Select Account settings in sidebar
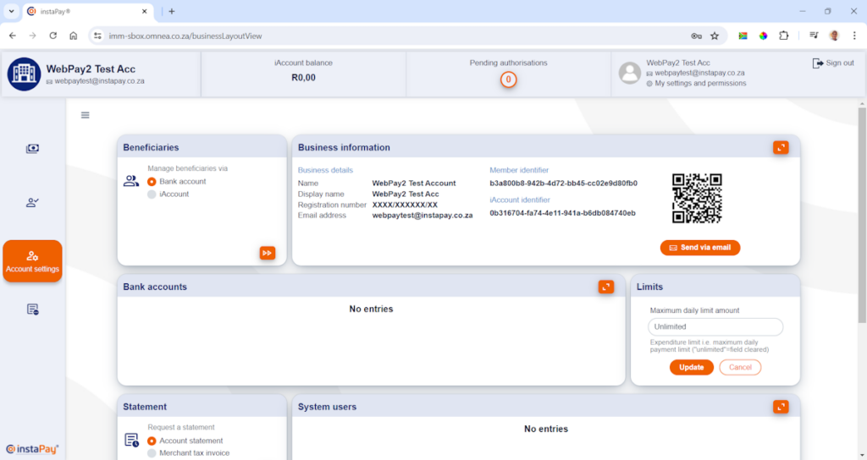Screen dimensions: 867x460 point(33,261)
